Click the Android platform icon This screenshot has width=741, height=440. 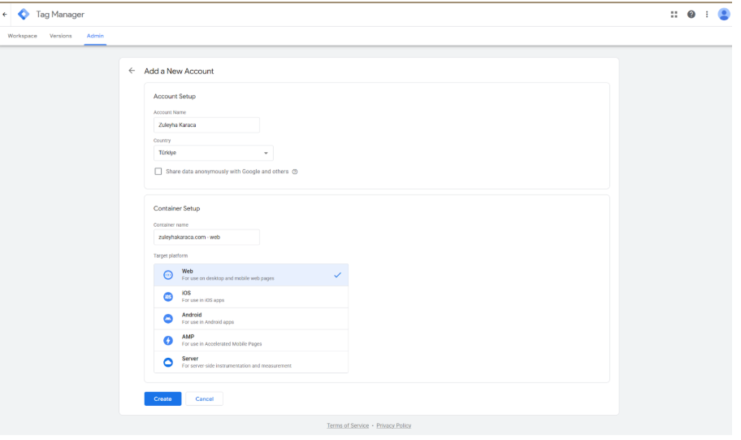click(x=167, y=318)
